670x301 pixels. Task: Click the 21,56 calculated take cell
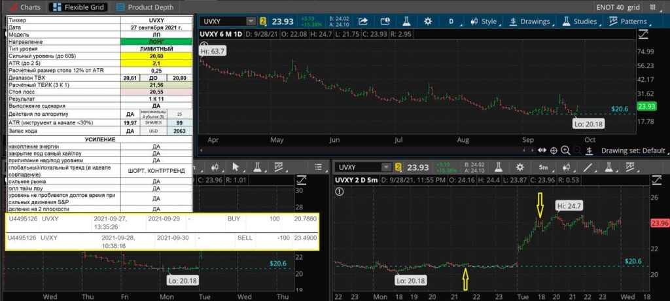156,84
